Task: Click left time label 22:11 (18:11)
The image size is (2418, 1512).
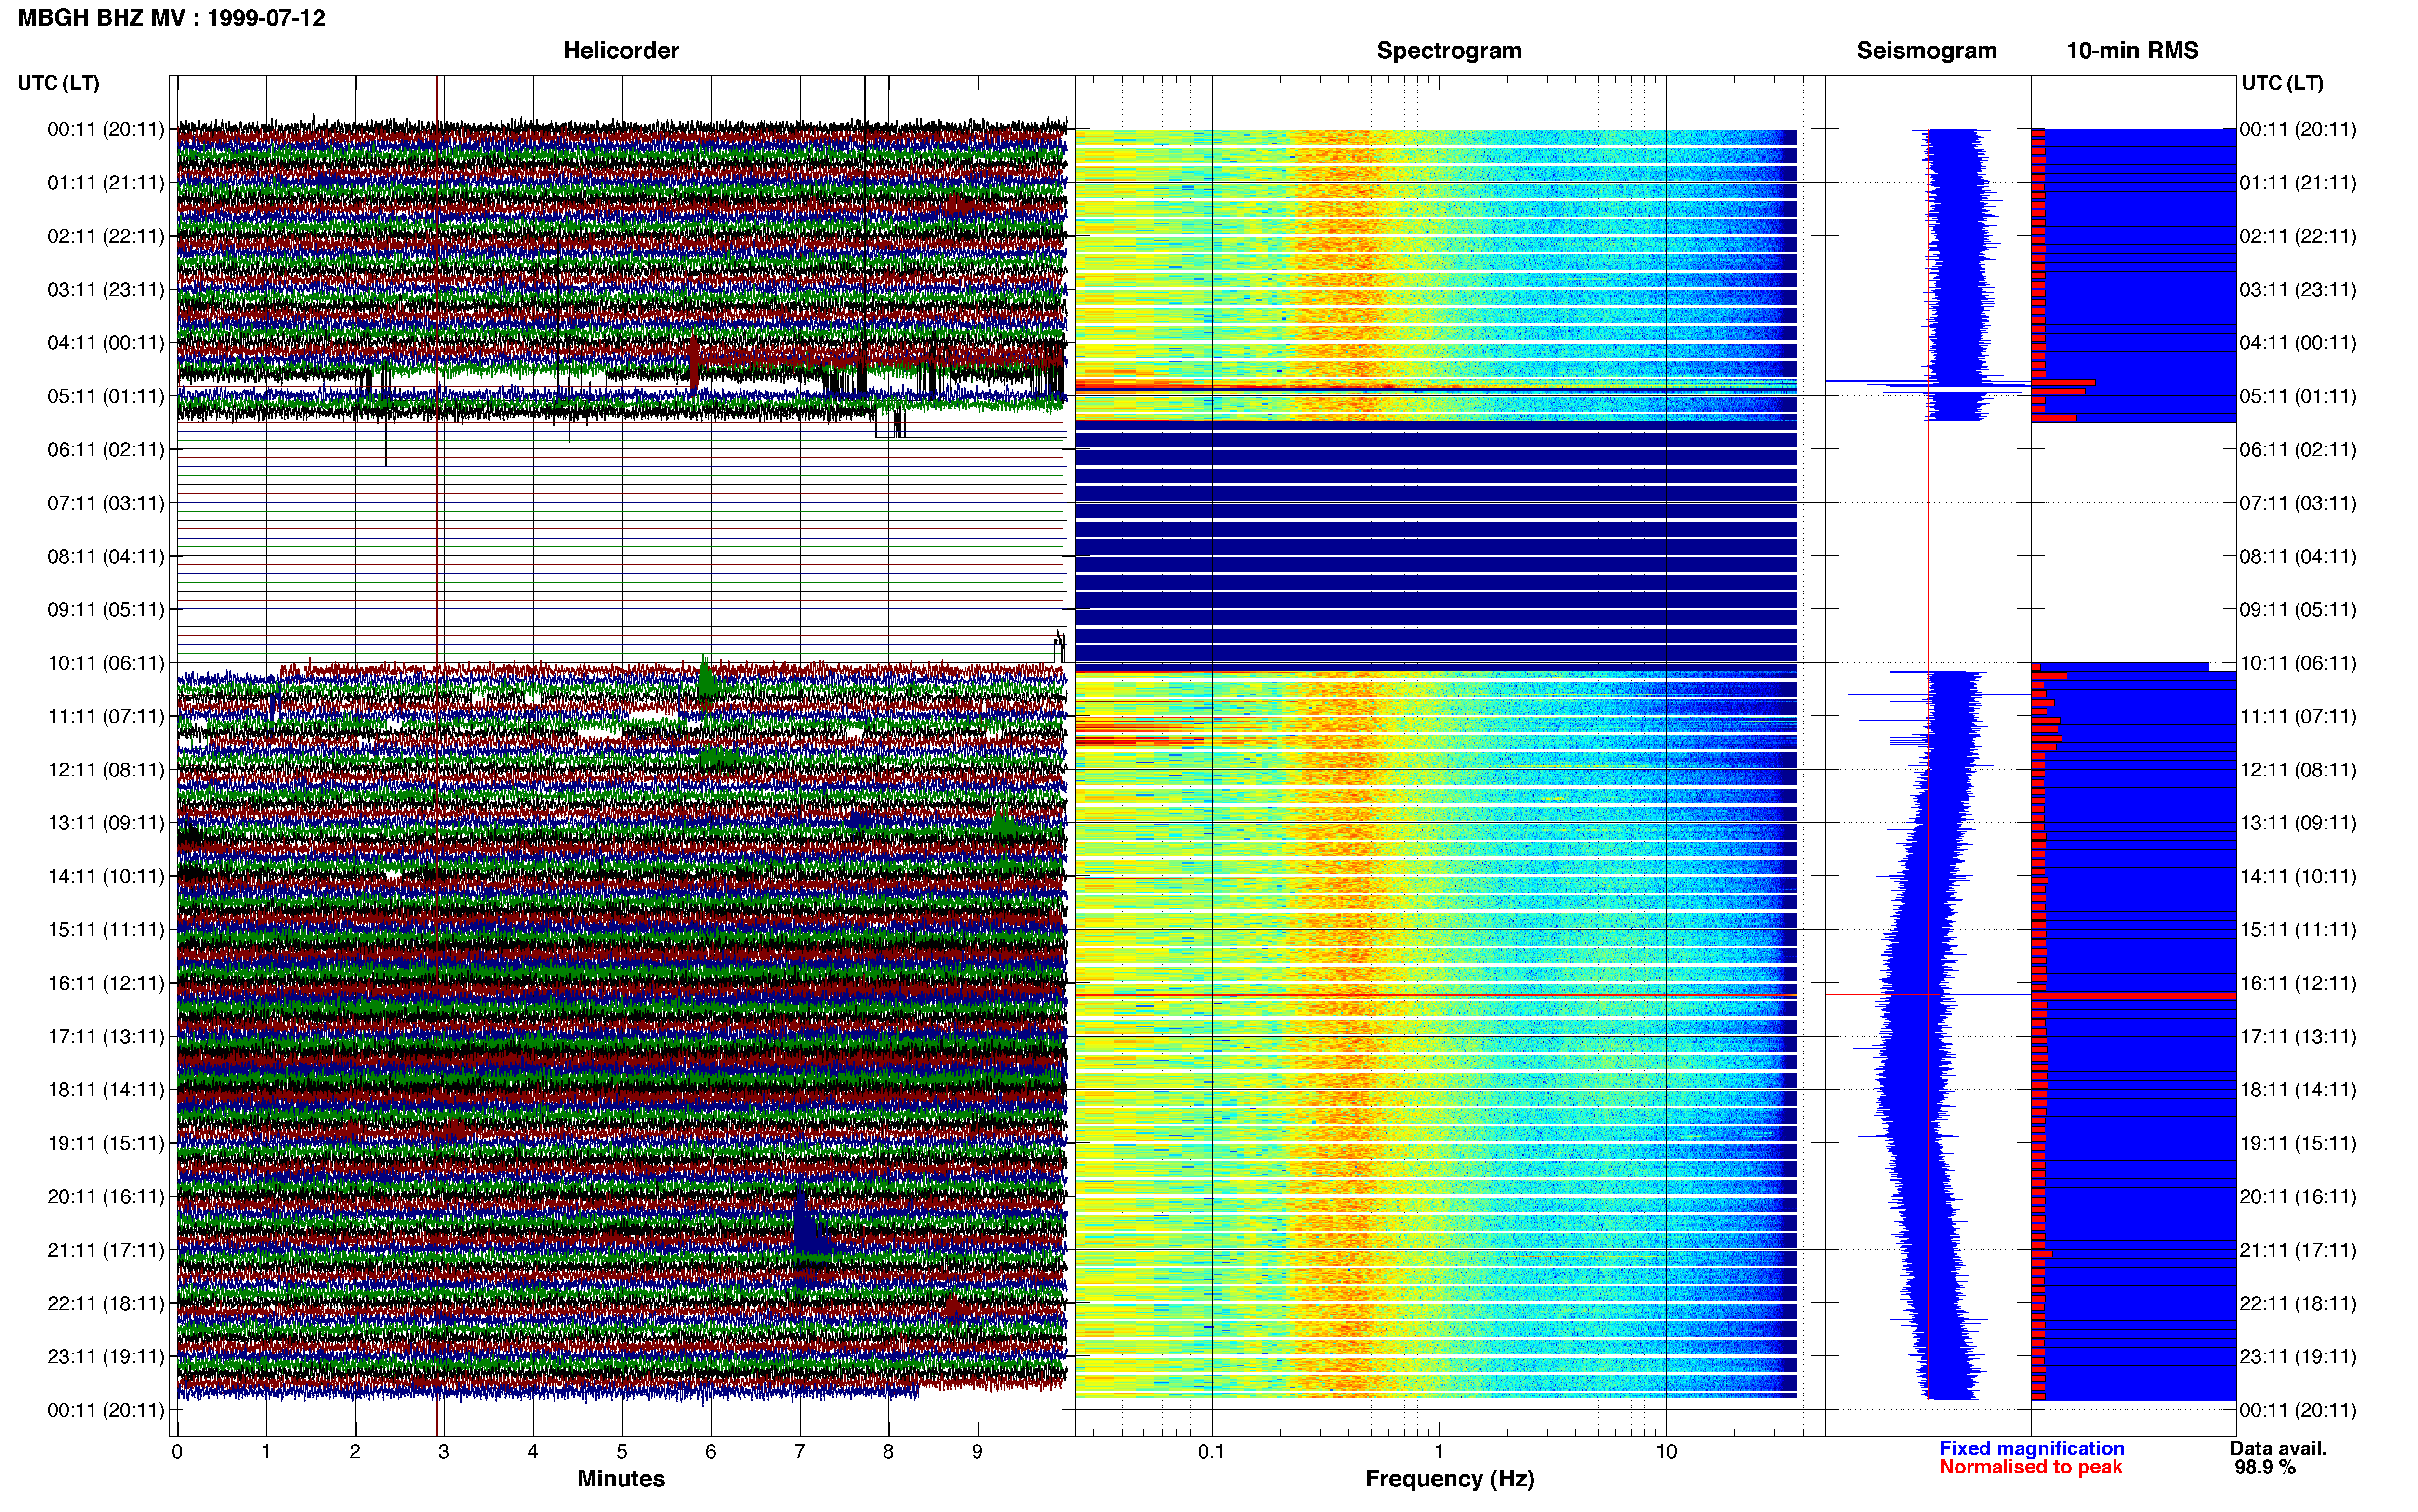Action: 106,1303
